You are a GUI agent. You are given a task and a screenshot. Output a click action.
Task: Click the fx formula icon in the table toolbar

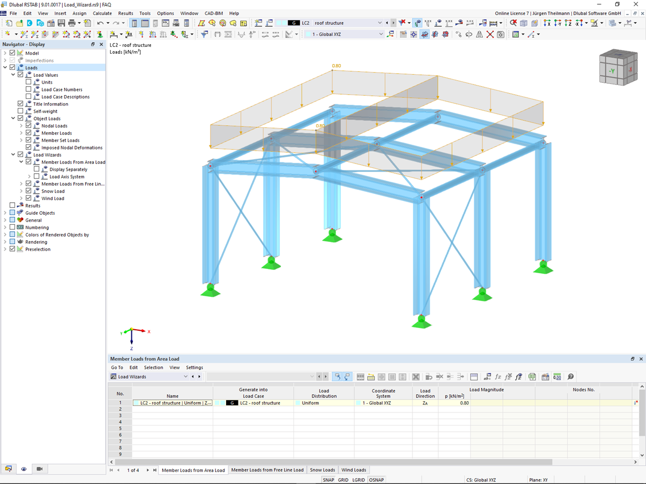point(498,376)
